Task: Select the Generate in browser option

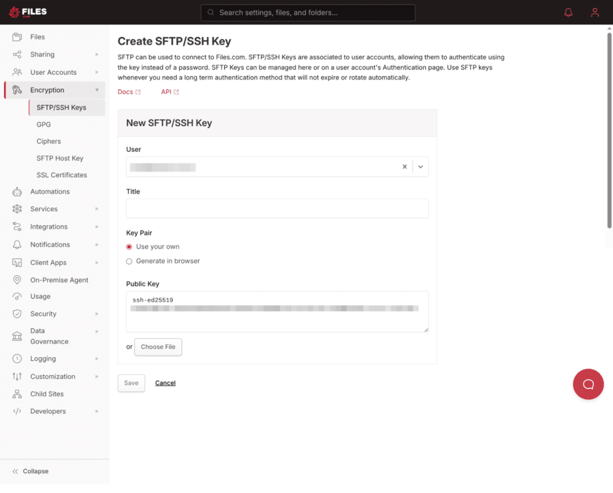Action: [129, 261]
